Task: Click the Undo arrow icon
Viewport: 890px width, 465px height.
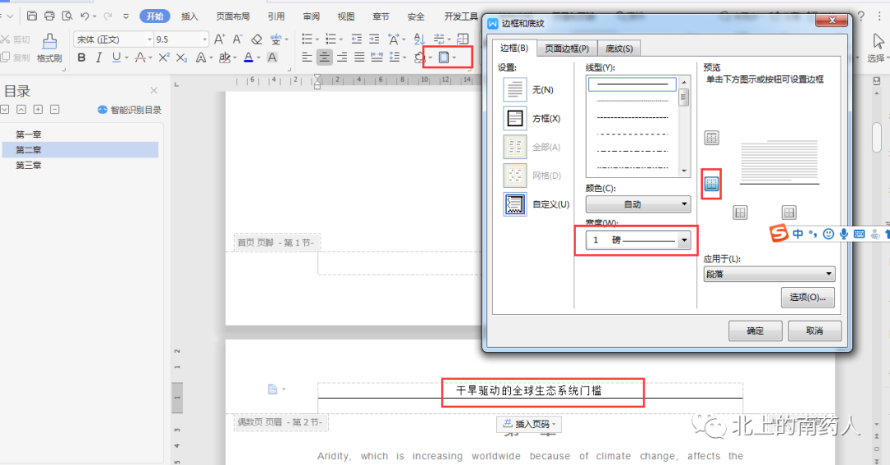Action: coord(85,16)
